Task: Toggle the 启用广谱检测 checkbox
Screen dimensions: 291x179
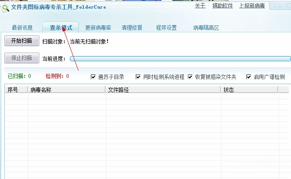Action: coord(249,77)
